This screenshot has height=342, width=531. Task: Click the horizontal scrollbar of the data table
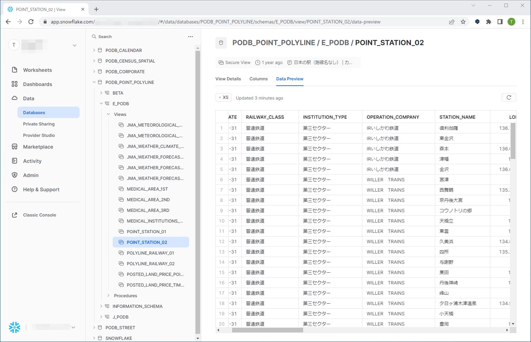[x=267, y=330]
